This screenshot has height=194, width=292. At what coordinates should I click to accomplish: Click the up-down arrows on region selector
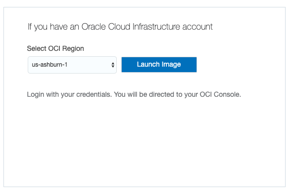[113, 65]
